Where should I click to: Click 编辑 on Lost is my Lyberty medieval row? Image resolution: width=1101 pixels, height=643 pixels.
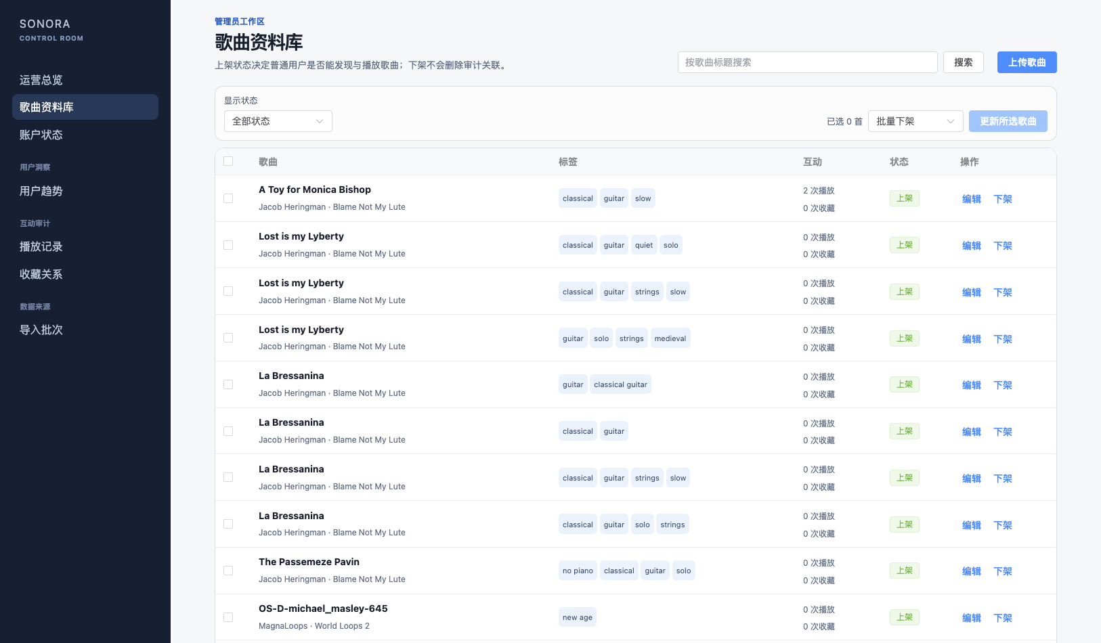(972, 339)
